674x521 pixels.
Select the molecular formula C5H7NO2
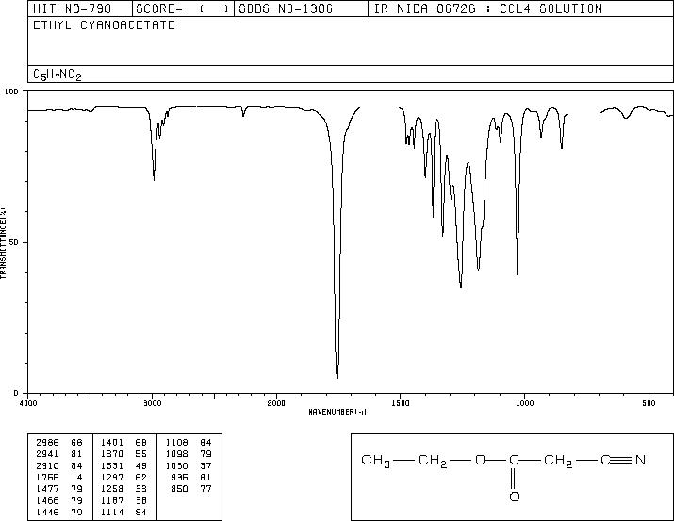(58, 74)
